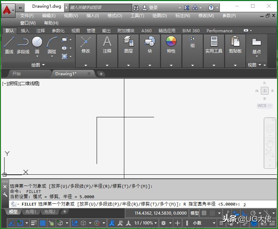Image resolution: width=278 pixels, height=229 pixels.
Task: Toggle the crosshair plus icon in status bar
Action: [178, 223]
